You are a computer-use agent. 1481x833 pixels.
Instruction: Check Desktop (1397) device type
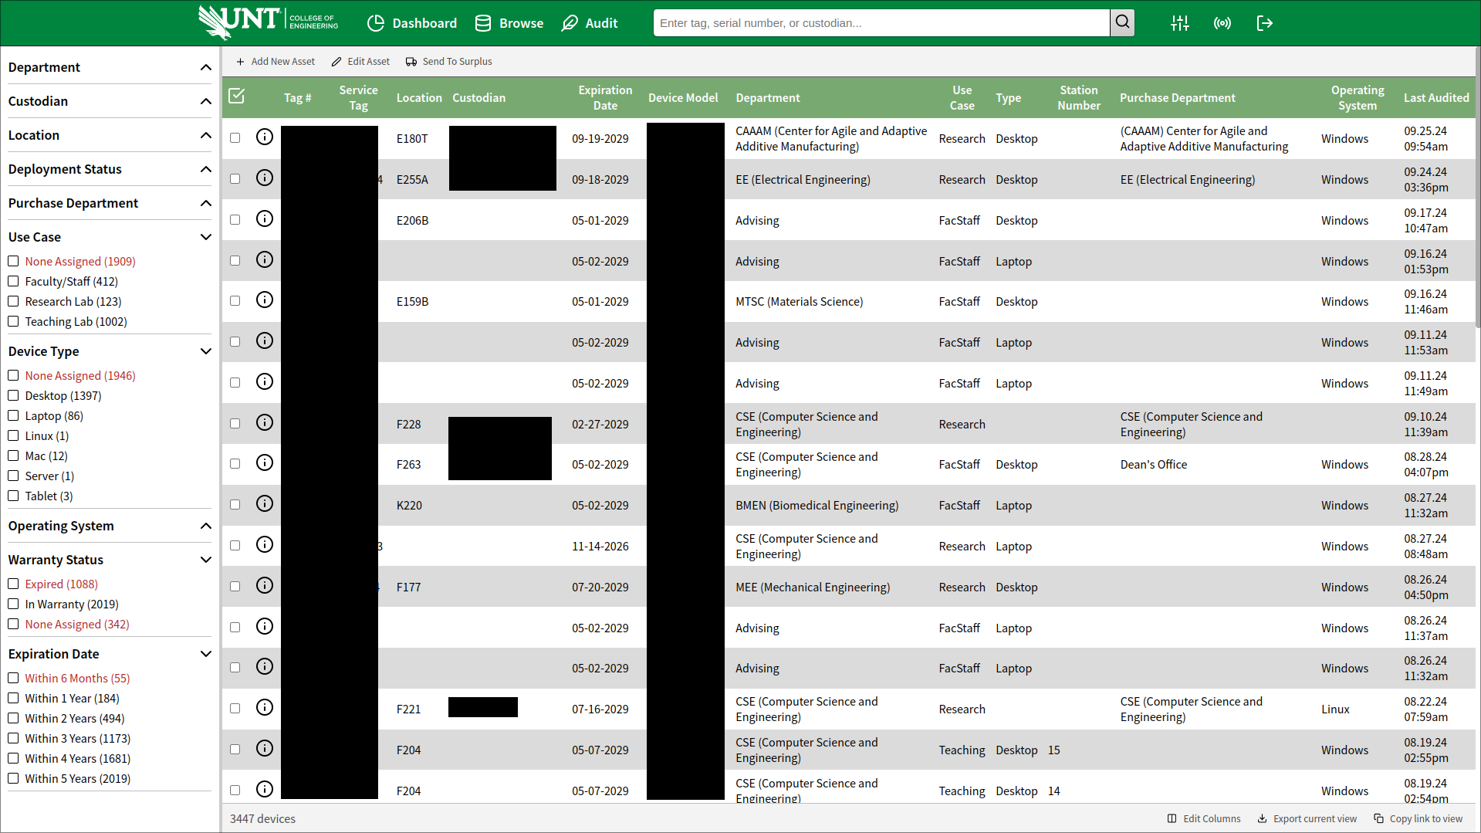pyautogui.click(x=13, y=395)
